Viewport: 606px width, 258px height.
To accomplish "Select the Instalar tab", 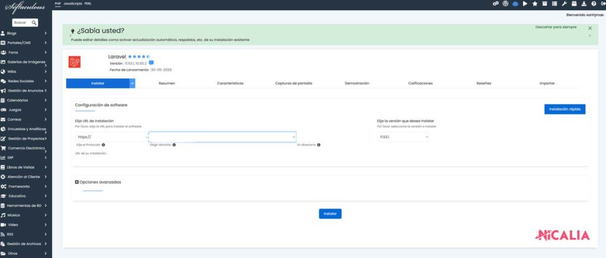I will [x=98, y=83].
